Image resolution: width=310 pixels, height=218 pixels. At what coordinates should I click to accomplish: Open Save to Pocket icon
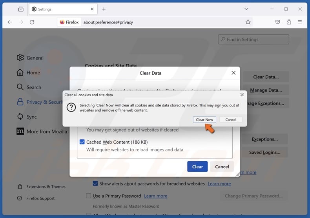point(277,22)
